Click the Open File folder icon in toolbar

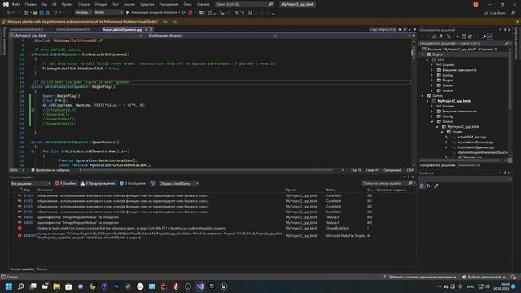[x=35, y=13]
